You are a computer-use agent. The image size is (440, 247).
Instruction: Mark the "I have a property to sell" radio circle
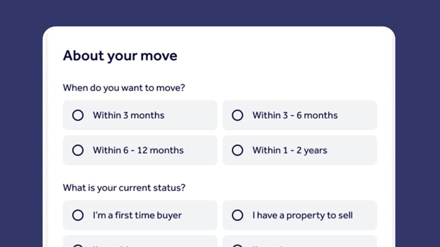238,215
